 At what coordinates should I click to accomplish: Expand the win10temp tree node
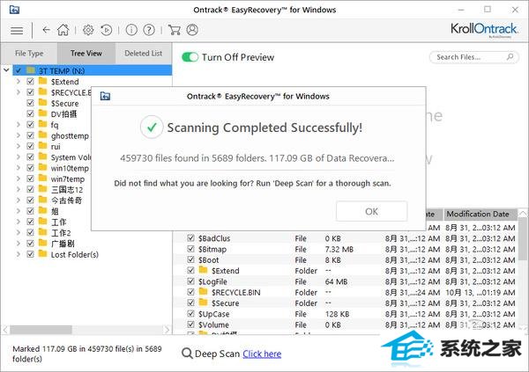coord(19,168)
